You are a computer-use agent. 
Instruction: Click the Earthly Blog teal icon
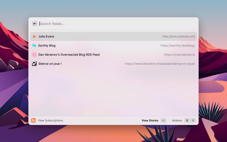pyautogui.click(x=34, y=45)
